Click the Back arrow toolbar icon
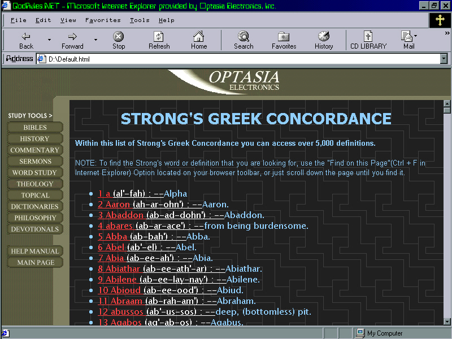 point(26,37)
